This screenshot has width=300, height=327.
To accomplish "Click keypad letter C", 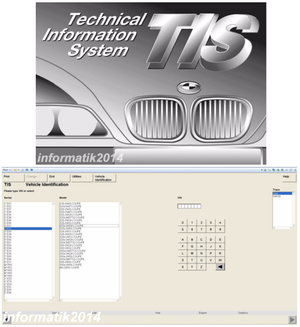I will tap(201, 240).
